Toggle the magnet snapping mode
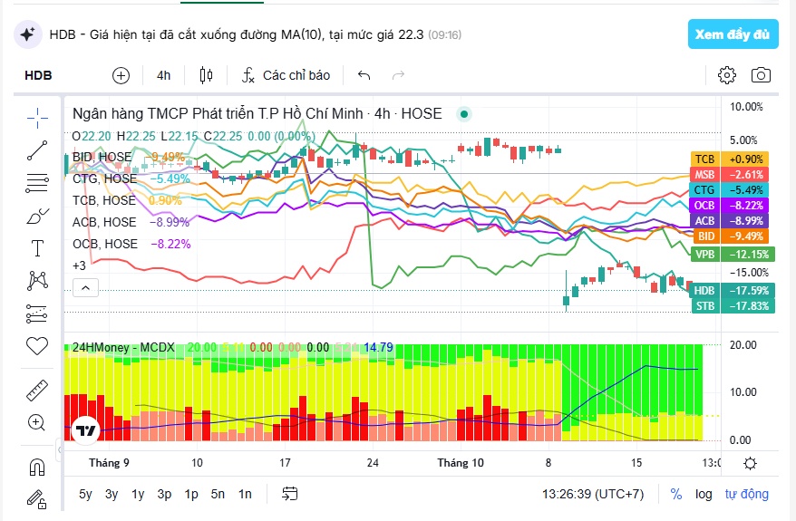Viewport: 796px width, 521px height. [37, 468]
